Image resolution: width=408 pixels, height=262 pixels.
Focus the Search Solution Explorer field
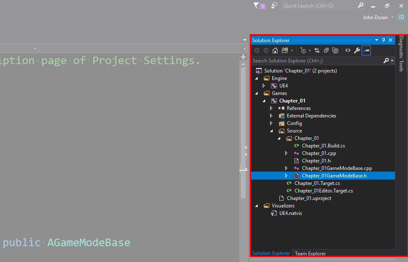coord(317,61)
